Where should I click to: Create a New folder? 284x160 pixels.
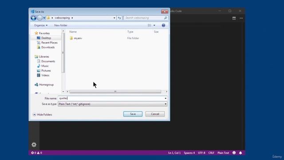[61, 25]
